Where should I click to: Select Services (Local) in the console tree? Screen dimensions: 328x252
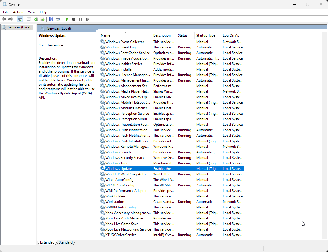click(17, 27)
